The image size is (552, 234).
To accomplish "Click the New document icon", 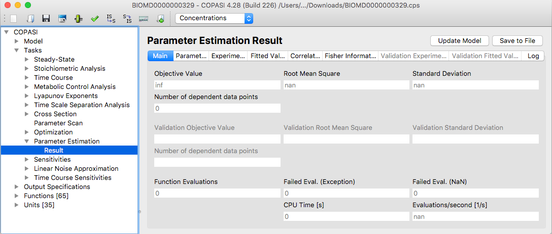I will click(13, 19).
